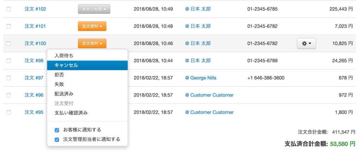Open the gear actions menu for order #100
Viewport: 361px width, 152px height.
point(306,44)
